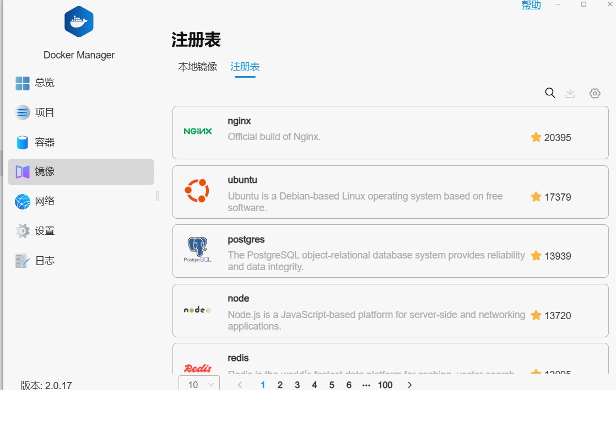The height and width of the screenshot is (431, 616).
Task: Click the ubuntu logo thumbnail
Action: (x=197, y=191)
